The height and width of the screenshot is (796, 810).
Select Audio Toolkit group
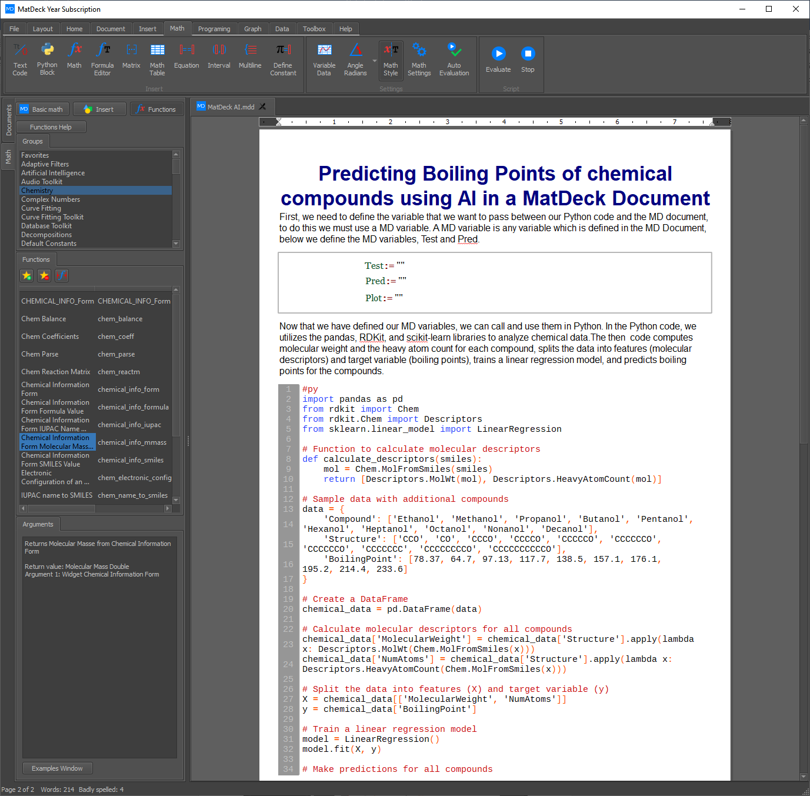click(96, 182)
